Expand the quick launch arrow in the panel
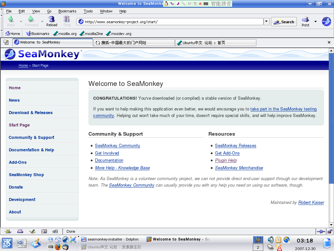Viewport: 334px width, 251px height. 78,237
